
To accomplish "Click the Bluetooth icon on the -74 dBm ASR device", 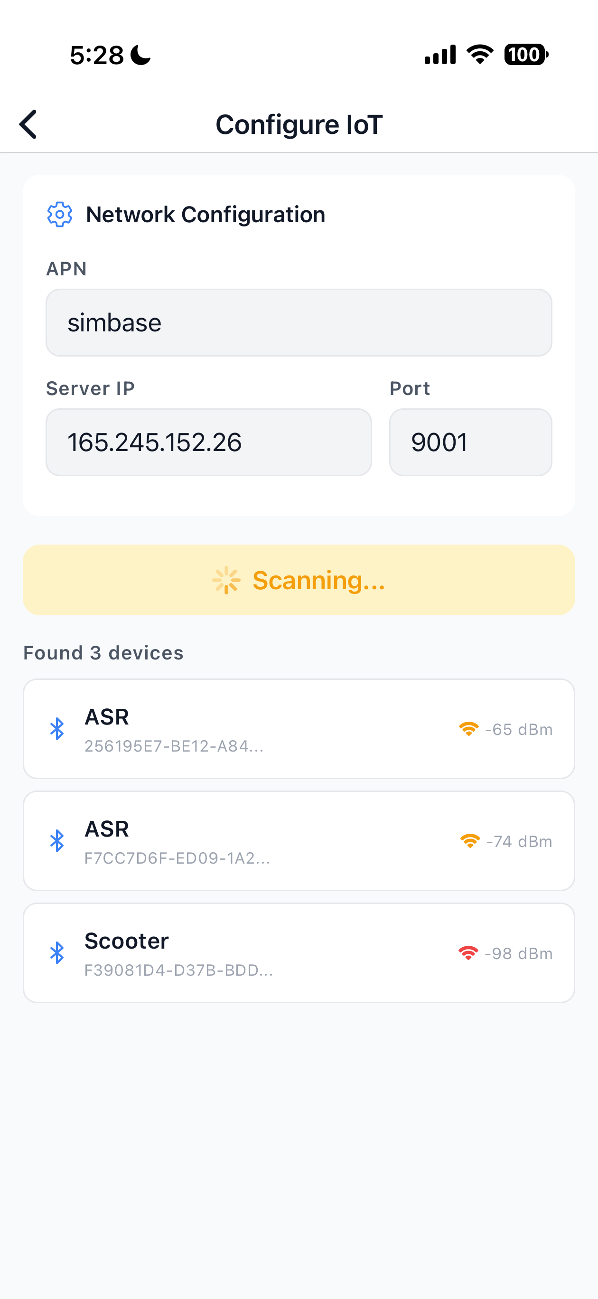I will [x=57, y=841].
